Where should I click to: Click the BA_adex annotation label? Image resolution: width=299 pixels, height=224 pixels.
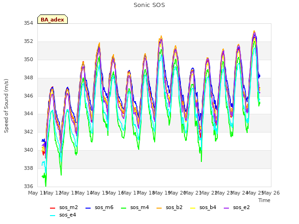click(52, 19)
